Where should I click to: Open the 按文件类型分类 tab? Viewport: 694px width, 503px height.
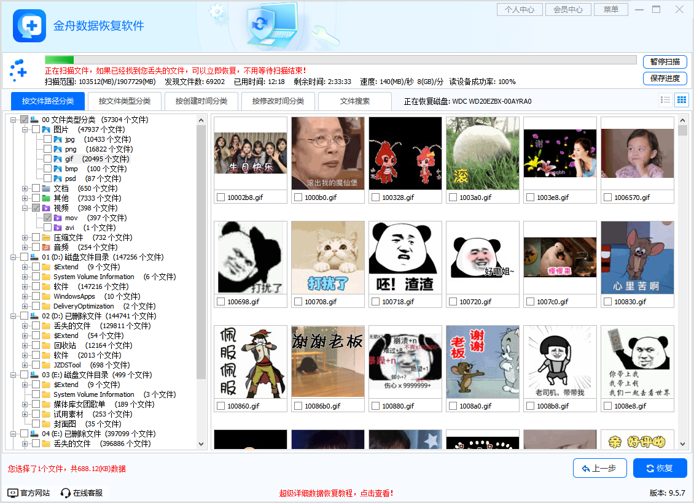pyautogui.click(x=125, y=101)
